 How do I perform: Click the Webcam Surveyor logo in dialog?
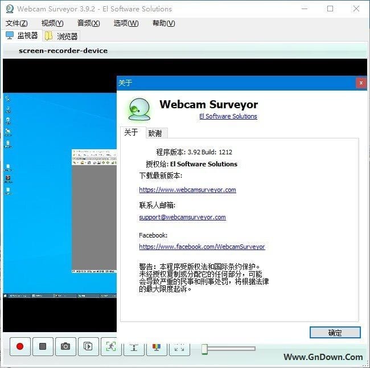pos(139,109)
